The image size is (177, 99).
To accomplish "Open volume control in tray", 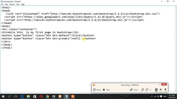I will click(158, 97).
